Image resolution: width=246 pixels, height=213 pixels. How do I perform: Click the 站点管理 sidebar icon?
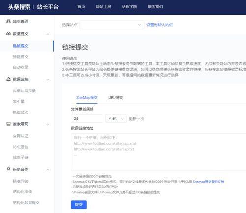(x=8, y=21)
